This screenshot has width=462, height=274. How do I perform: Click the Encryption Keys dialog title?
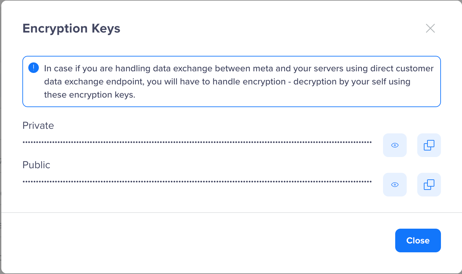tap(71, 28)
